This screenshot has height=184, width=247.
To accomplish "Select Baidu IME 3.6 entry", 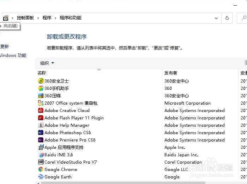I will coord(59,155).
